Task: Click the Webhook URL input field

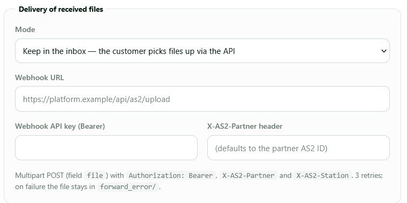Action: (x=202, y=99)
